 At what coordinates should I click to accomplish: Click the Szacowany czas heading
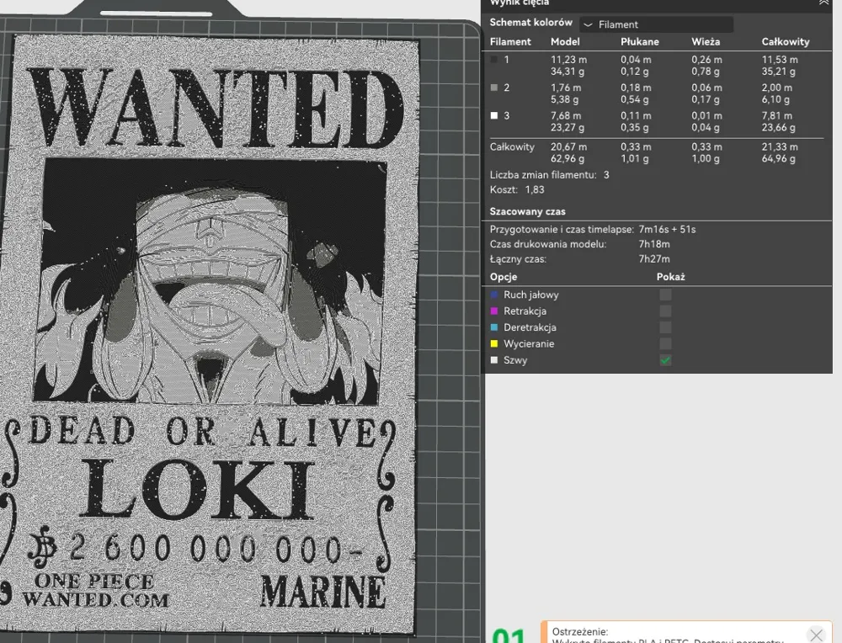pyautogui.click(x=527, y=211)
